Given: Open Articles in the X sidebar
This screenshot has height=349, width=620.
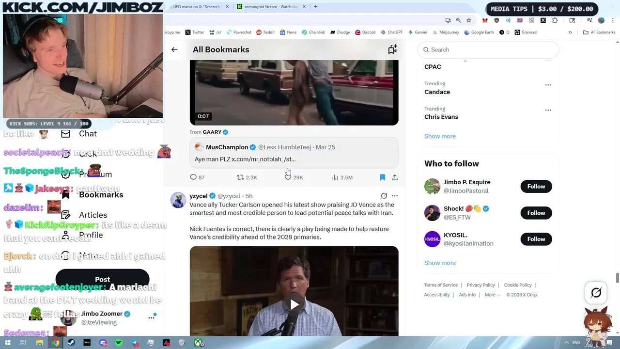Looking at the screenshot, I should 84,215.
